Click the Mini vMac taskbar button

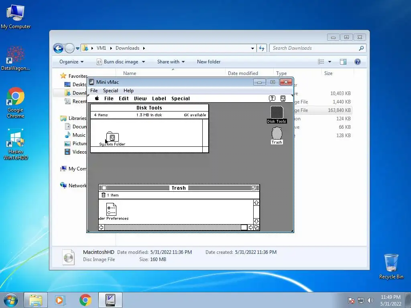tap(110, 300)
